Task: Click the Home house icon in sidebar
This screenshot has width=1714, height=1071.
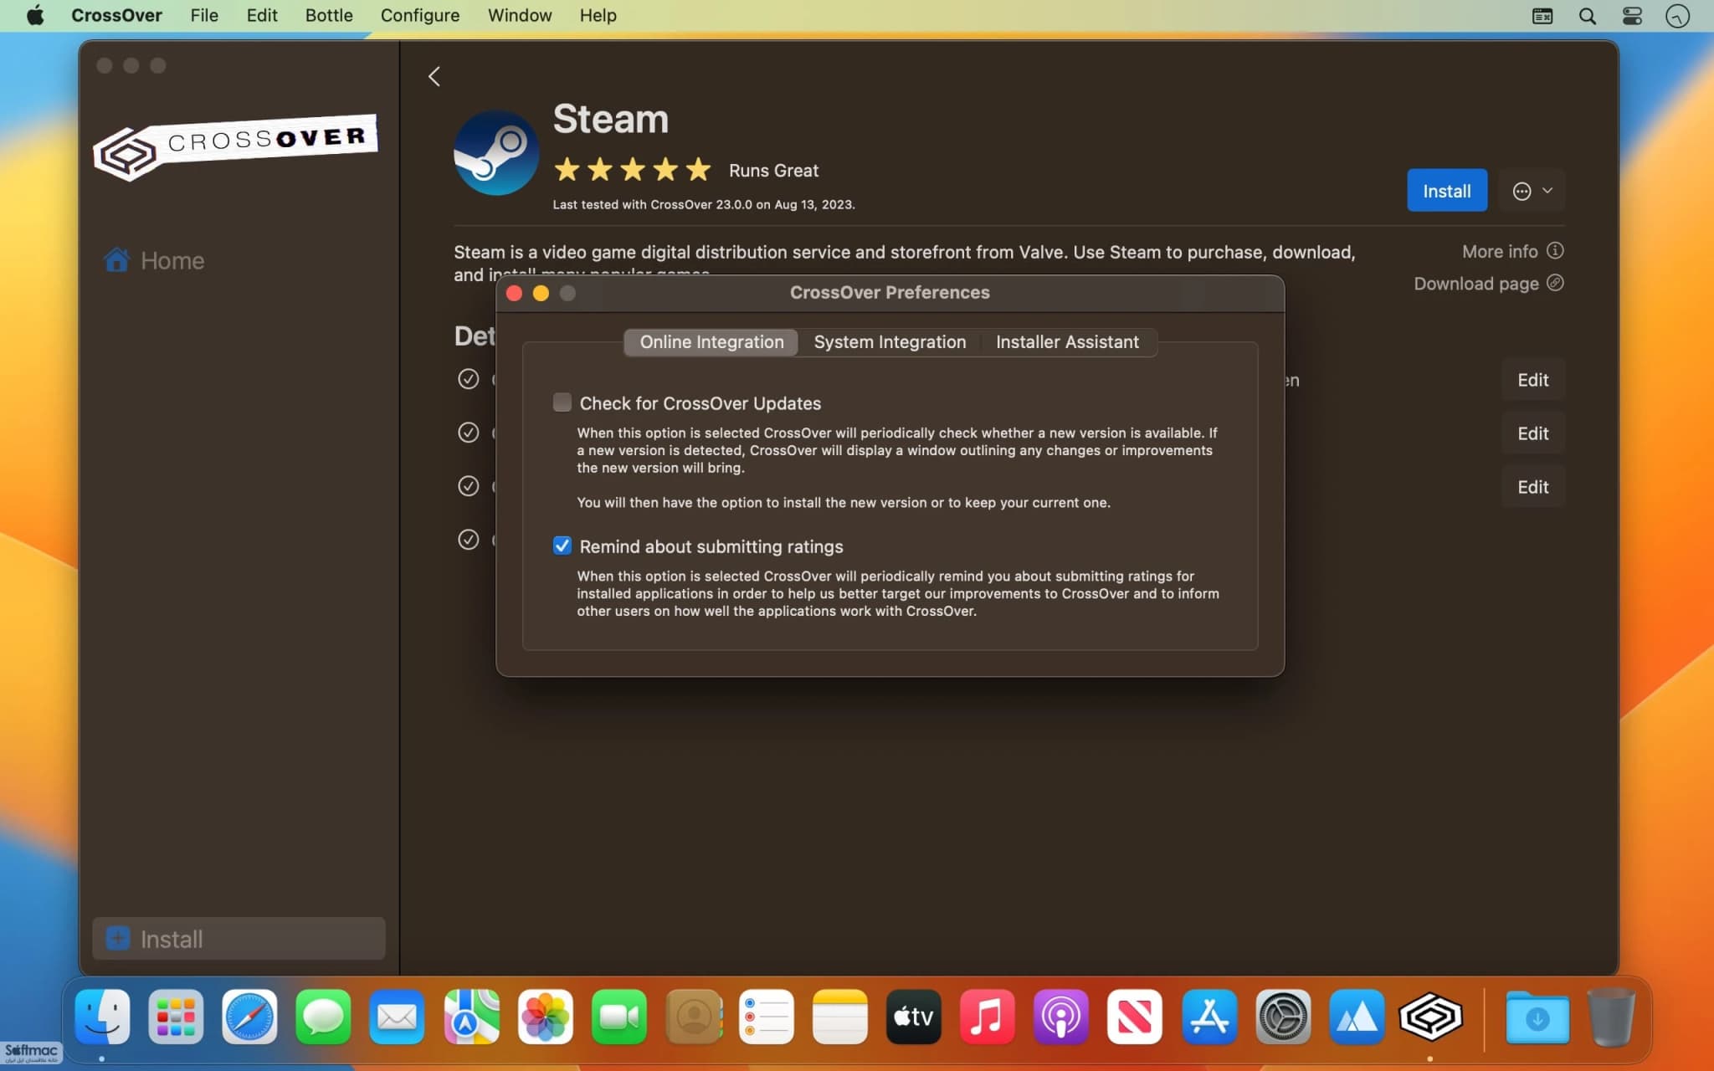Action: 116,260
